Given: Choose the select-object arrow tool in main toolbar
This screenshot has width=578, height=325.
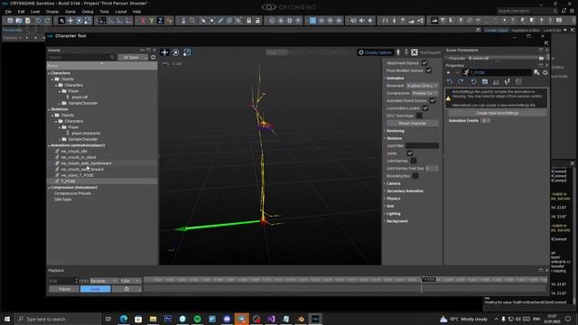Looking at the screenshot, I should point(61,21).
